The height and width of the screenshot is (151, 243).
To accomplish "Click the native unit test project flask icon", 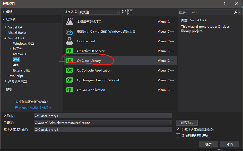I will tap(70, 22).
